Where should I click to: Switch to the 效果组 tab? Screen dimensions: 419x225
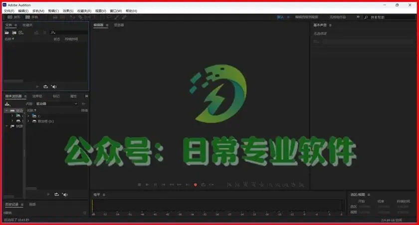37,96
